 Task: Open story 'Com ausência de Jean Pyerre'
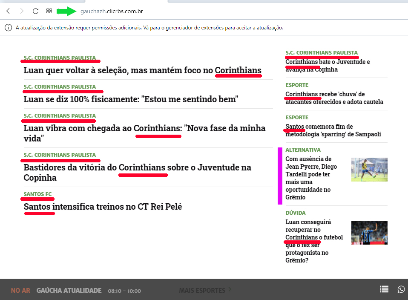tap(311, 178)
